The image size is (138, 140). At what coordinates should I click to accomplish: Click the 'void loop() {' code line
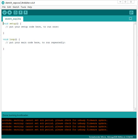coord(11,39)
